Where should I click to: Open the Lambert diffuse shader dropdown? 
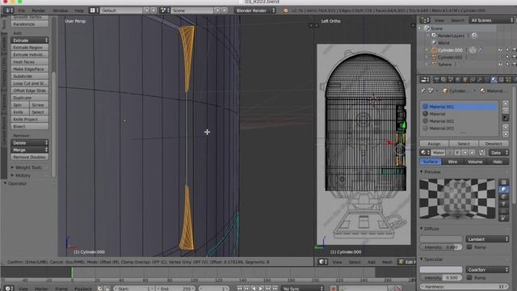click(x=487, y=239)
